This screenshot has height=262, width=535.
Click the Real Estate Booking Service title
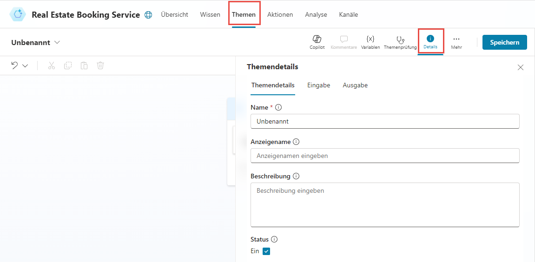pos(86,15)
